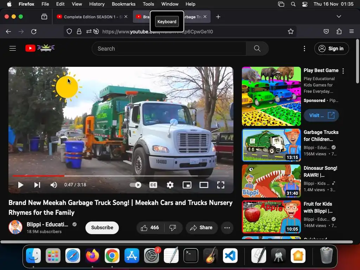Open the View menu
Viewport: 360px width, 270px height.
(77, 4)
